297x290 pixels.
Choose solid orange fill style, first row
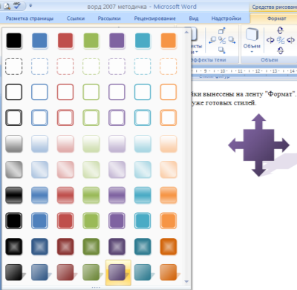168,41
